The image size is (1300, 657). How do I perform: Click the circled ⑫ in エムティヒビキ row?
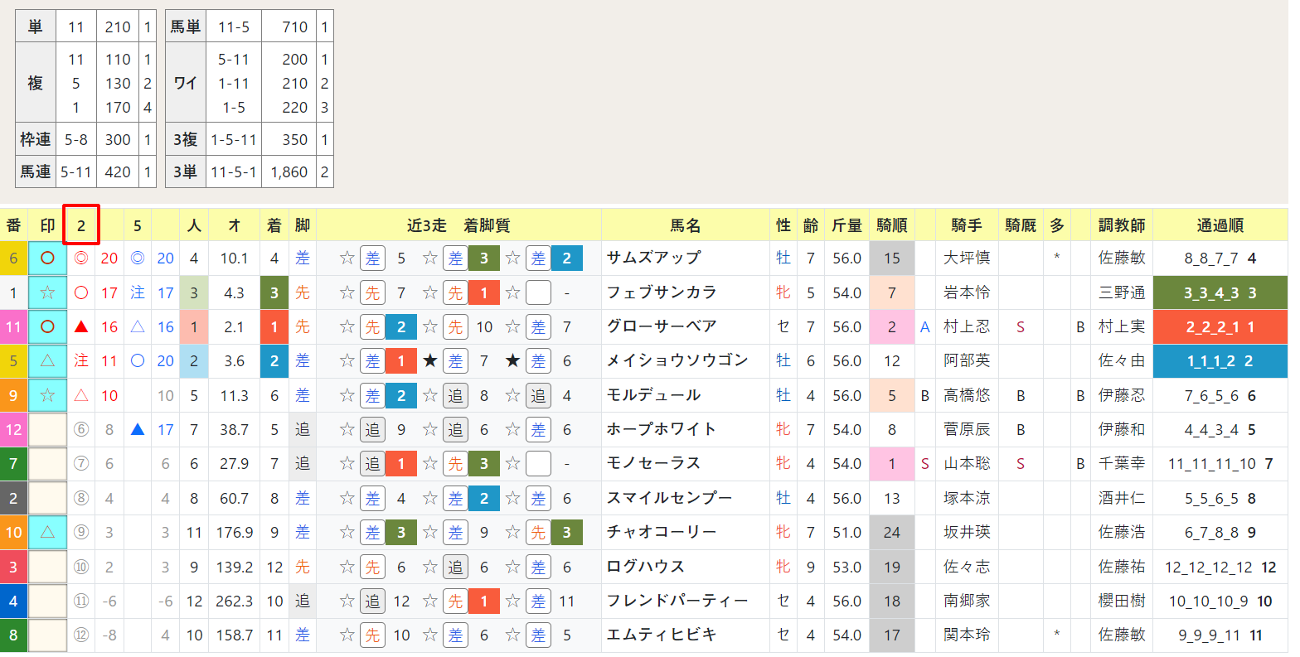pos(81,635)
